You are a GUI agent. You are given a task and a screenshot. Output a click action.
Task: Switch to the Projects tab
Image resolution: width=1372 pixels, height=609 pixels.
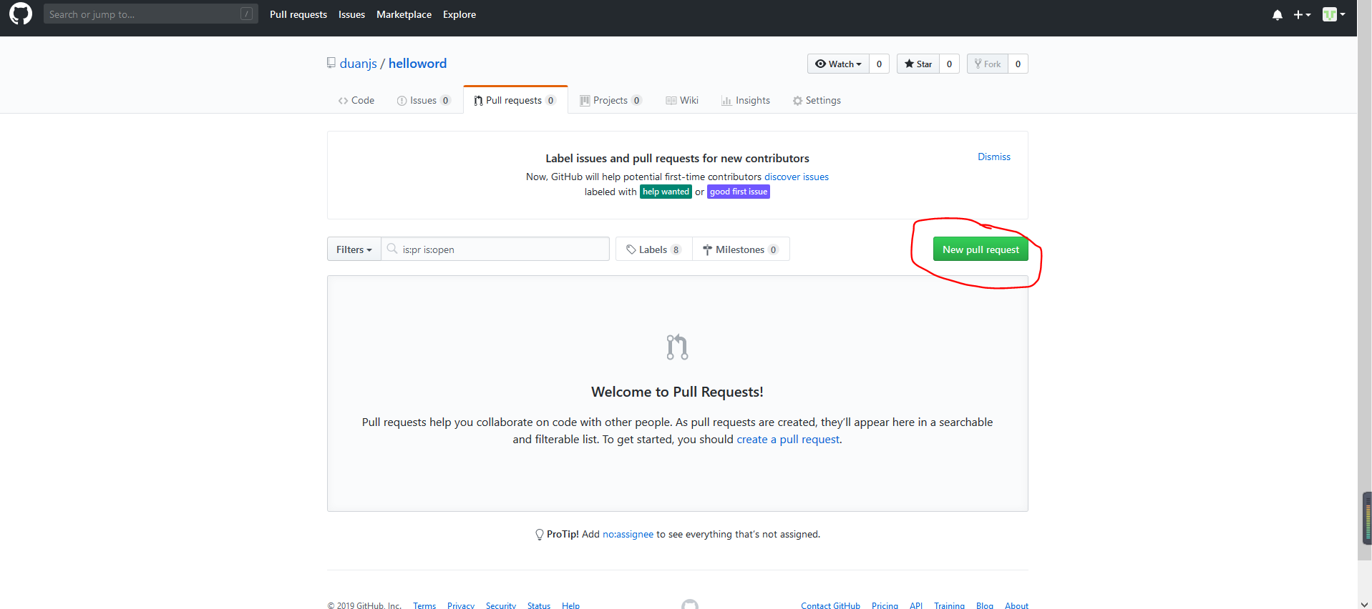pyautogui.click(x=610, y=100)
